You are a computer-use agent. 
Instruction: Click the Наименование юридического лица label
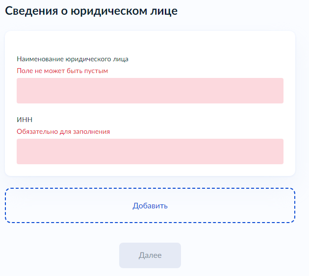(73, 59)
